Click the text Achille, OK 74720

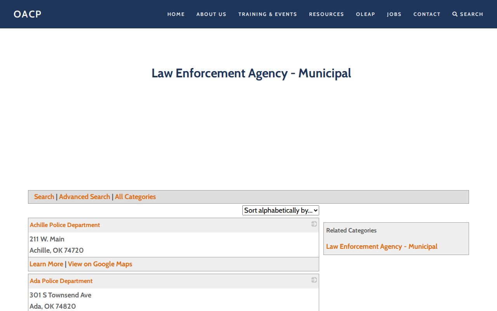pyautogui.click(x=57, y=250)
